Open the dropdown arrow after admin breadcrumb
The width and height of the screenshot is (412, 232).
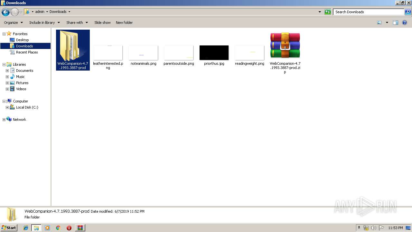coord(47,12)
